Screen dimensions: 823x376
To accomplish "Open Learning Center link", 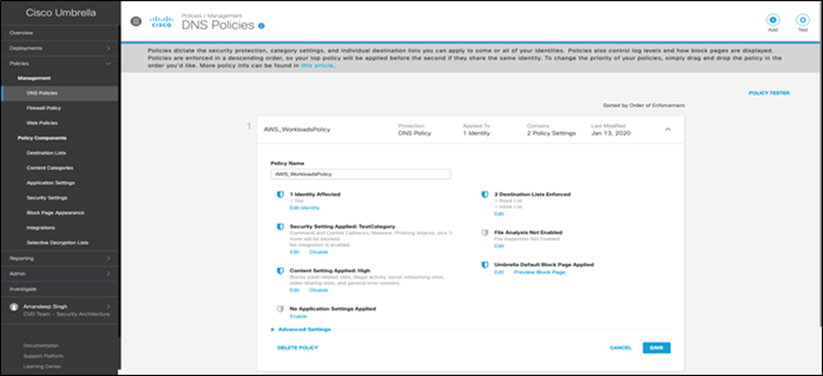I will tap(42, 367).
